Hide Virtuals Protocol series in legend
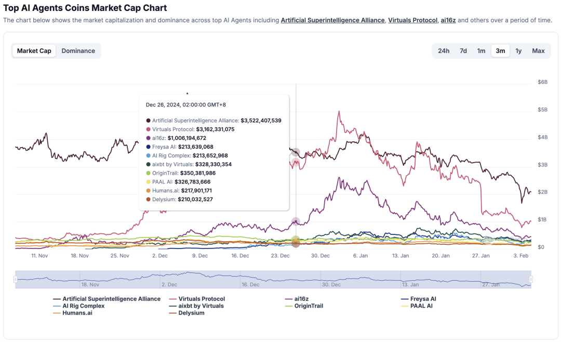Image resolution: width=561 pixels, height=342 pixels. coord(202,299)
